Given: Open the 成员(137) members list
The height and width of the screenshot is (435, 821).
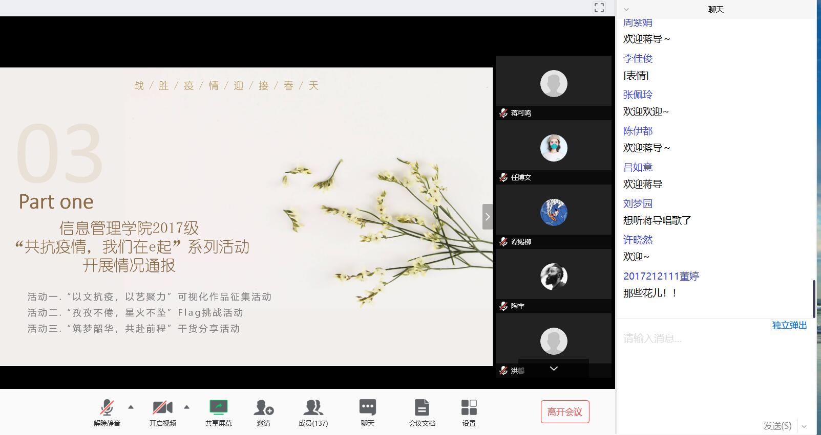Looking at the screenshot, I should [313, 408].
